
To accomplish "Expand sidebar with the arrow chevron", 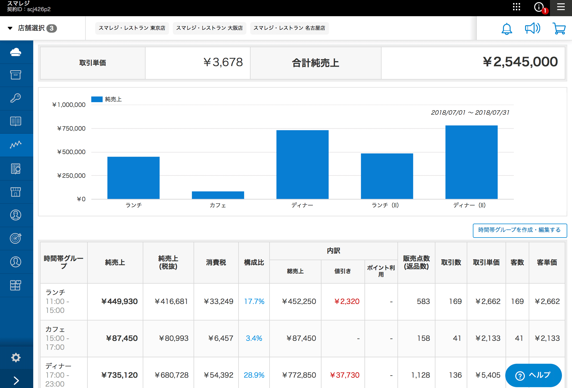I will (x=16, y=380).
